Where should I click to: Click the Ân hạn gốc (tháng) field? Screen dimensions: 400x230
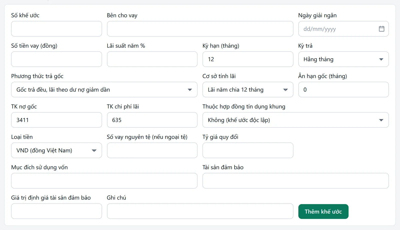coord(343,90)
